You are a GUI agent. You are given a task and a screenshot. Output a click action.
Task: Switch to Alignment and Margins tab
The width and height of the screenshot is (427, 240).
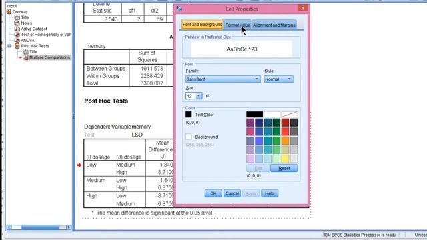coord(274,25)
